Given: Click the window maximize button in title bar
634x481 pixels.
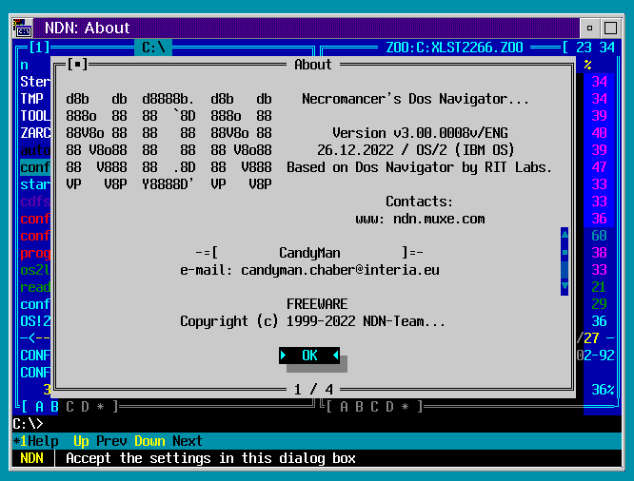Looking at the screenshot, I should pyautogui.click(x=610, y=28).
